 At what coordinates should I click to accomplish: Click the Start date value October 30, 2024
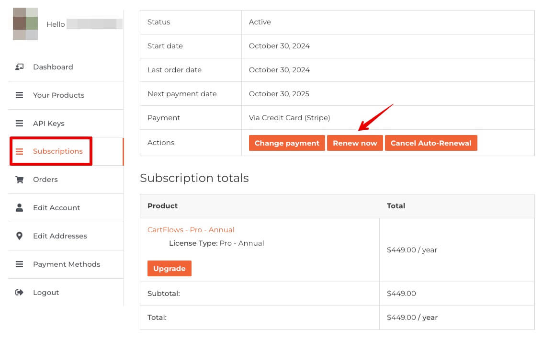tap(279, 46)
